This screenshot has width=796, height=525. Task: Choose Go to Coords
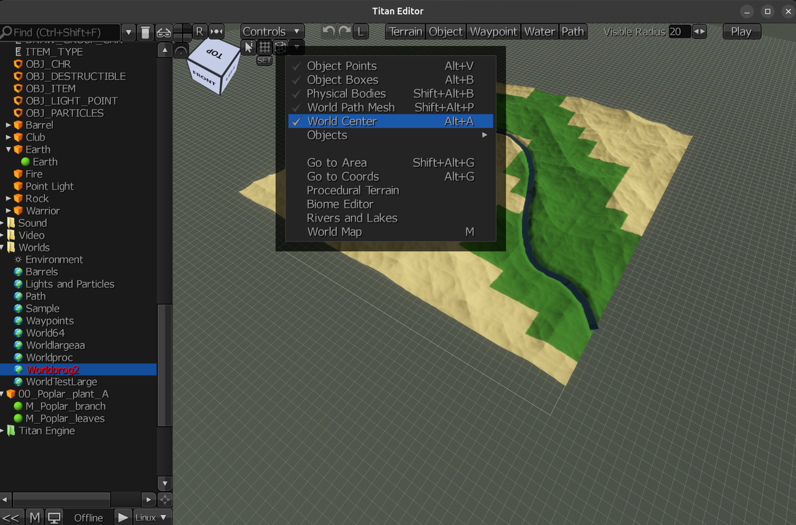tap(391, 176)
